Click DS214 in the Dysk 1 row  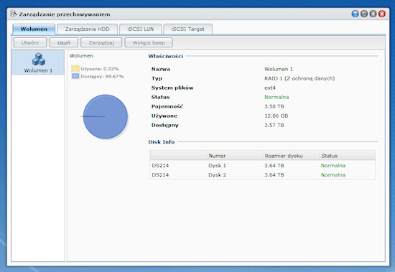coord(160,166)
